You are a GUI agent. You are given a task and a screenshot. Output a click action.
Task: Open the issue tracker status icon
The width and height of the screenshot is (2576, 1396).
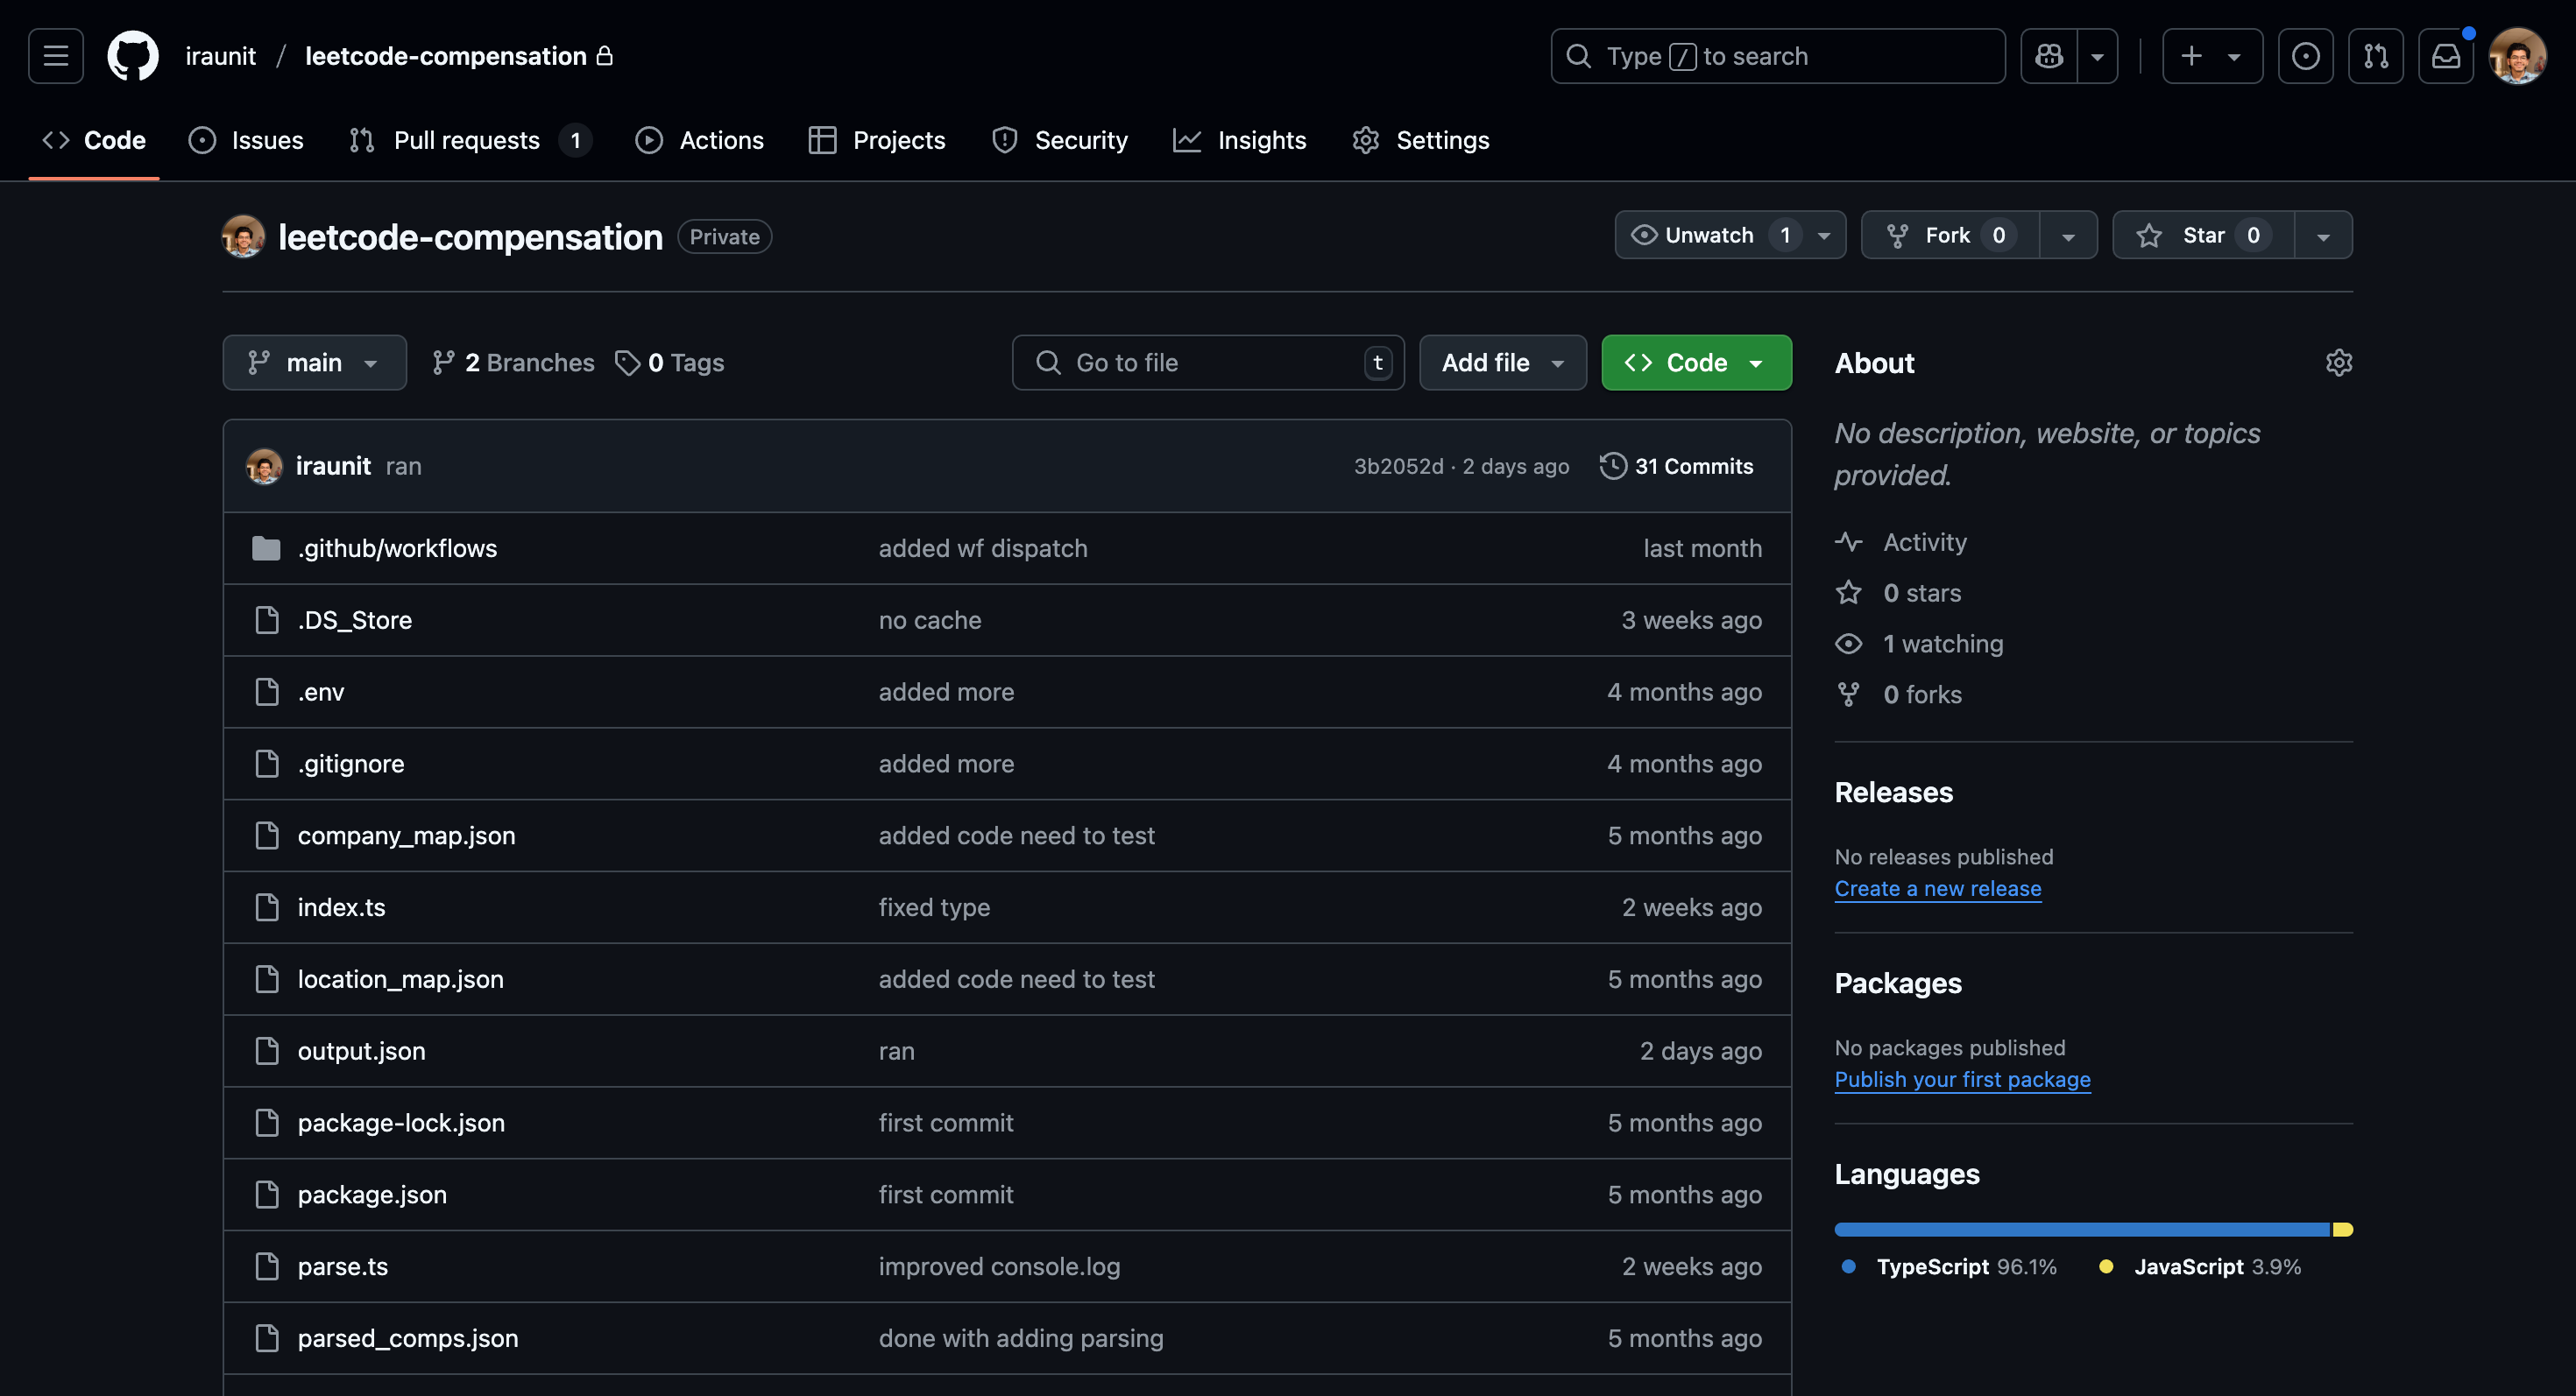pos(203,140)
